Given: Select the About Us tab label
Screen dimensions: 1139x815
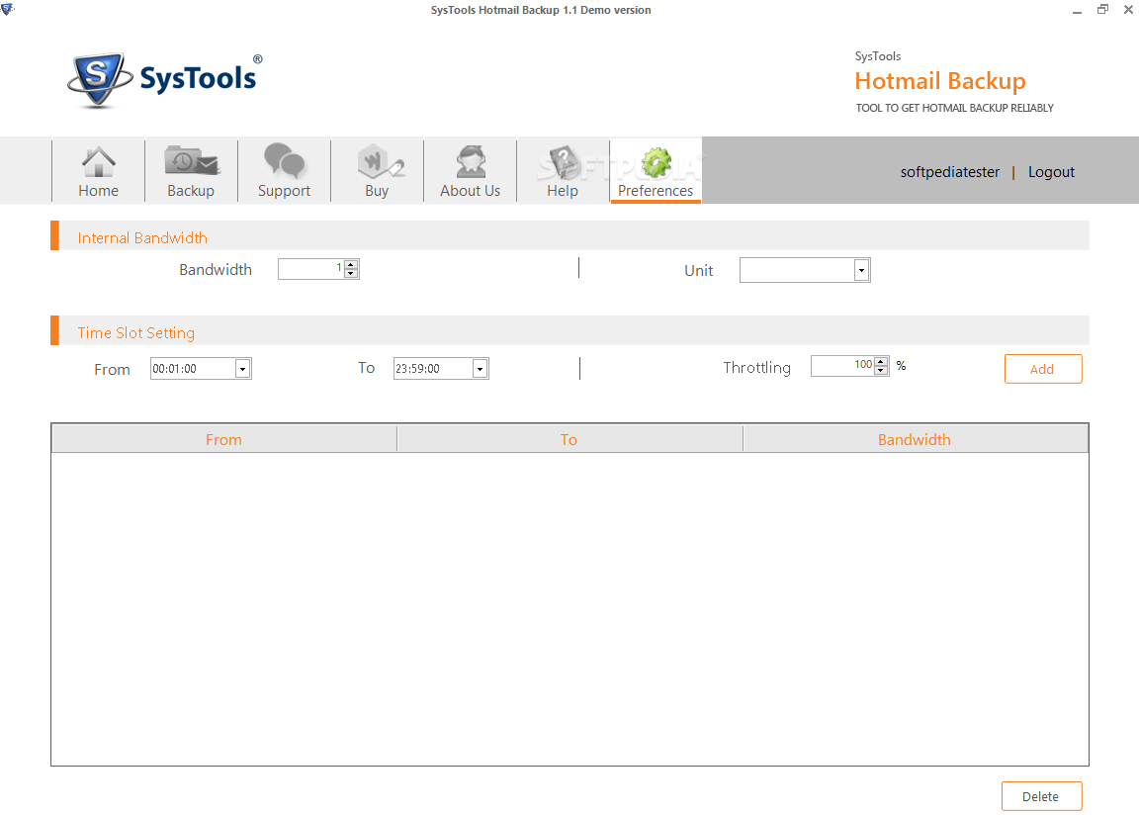Looking at the screenshot, I should pos(470,190).
